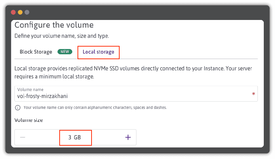Viewport: 275px width, 159px height.
Task: Click the empty area right of size stepper
Action: coord(196,138)
